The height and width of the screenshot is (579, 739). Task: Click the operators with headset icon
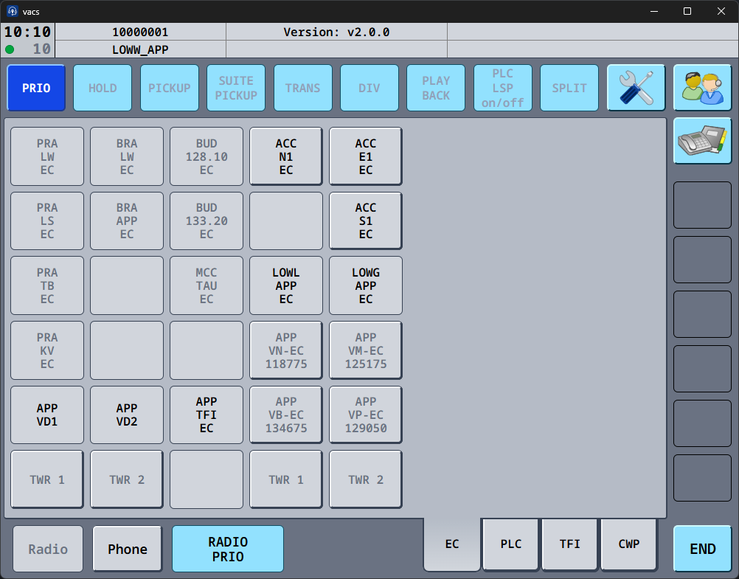(702, 88)
